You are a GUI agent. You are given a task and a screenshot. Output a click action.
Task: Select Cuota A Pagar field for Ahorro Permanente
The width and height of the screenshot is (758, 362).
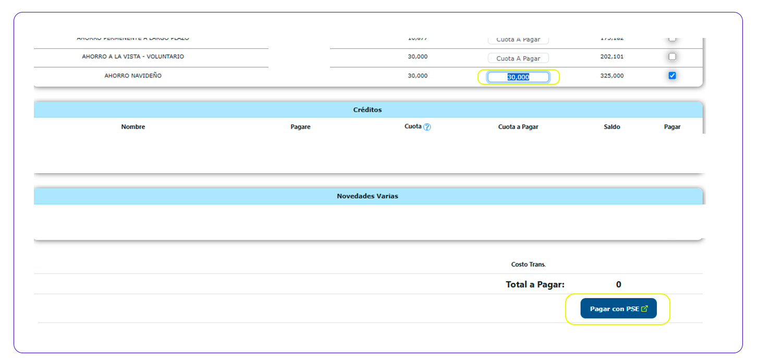[x=518, y=40]
